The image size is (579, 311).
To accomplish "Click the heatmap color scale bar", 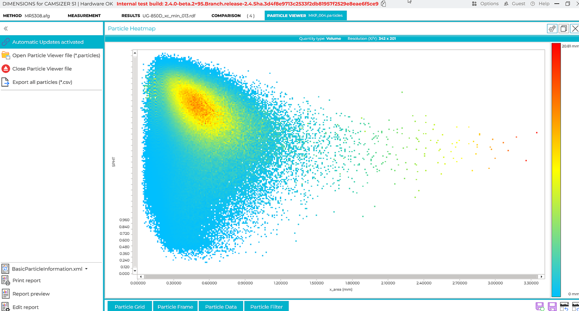I will coord(555,169).
